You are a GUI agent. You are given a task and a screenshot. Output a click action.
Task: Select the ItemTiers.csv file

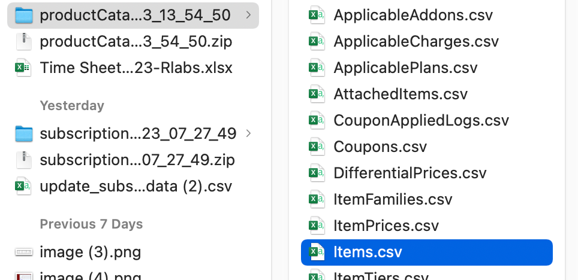(381, 276)
